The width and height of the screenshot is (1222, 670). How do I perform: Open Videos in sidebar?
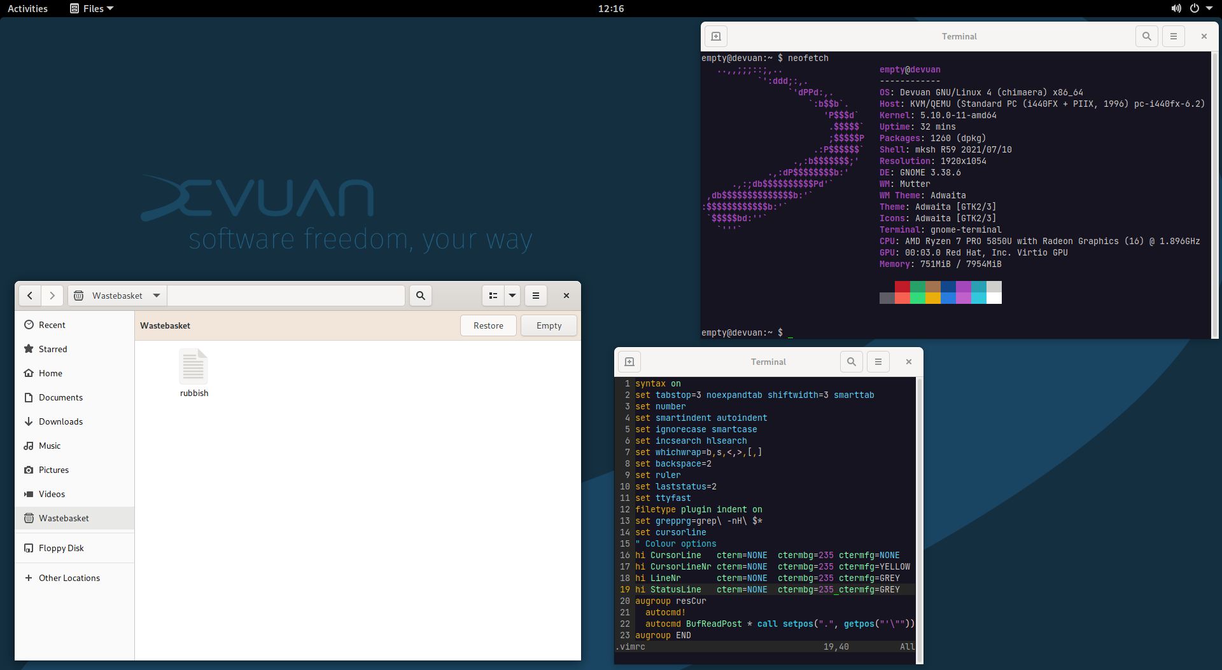74,494
